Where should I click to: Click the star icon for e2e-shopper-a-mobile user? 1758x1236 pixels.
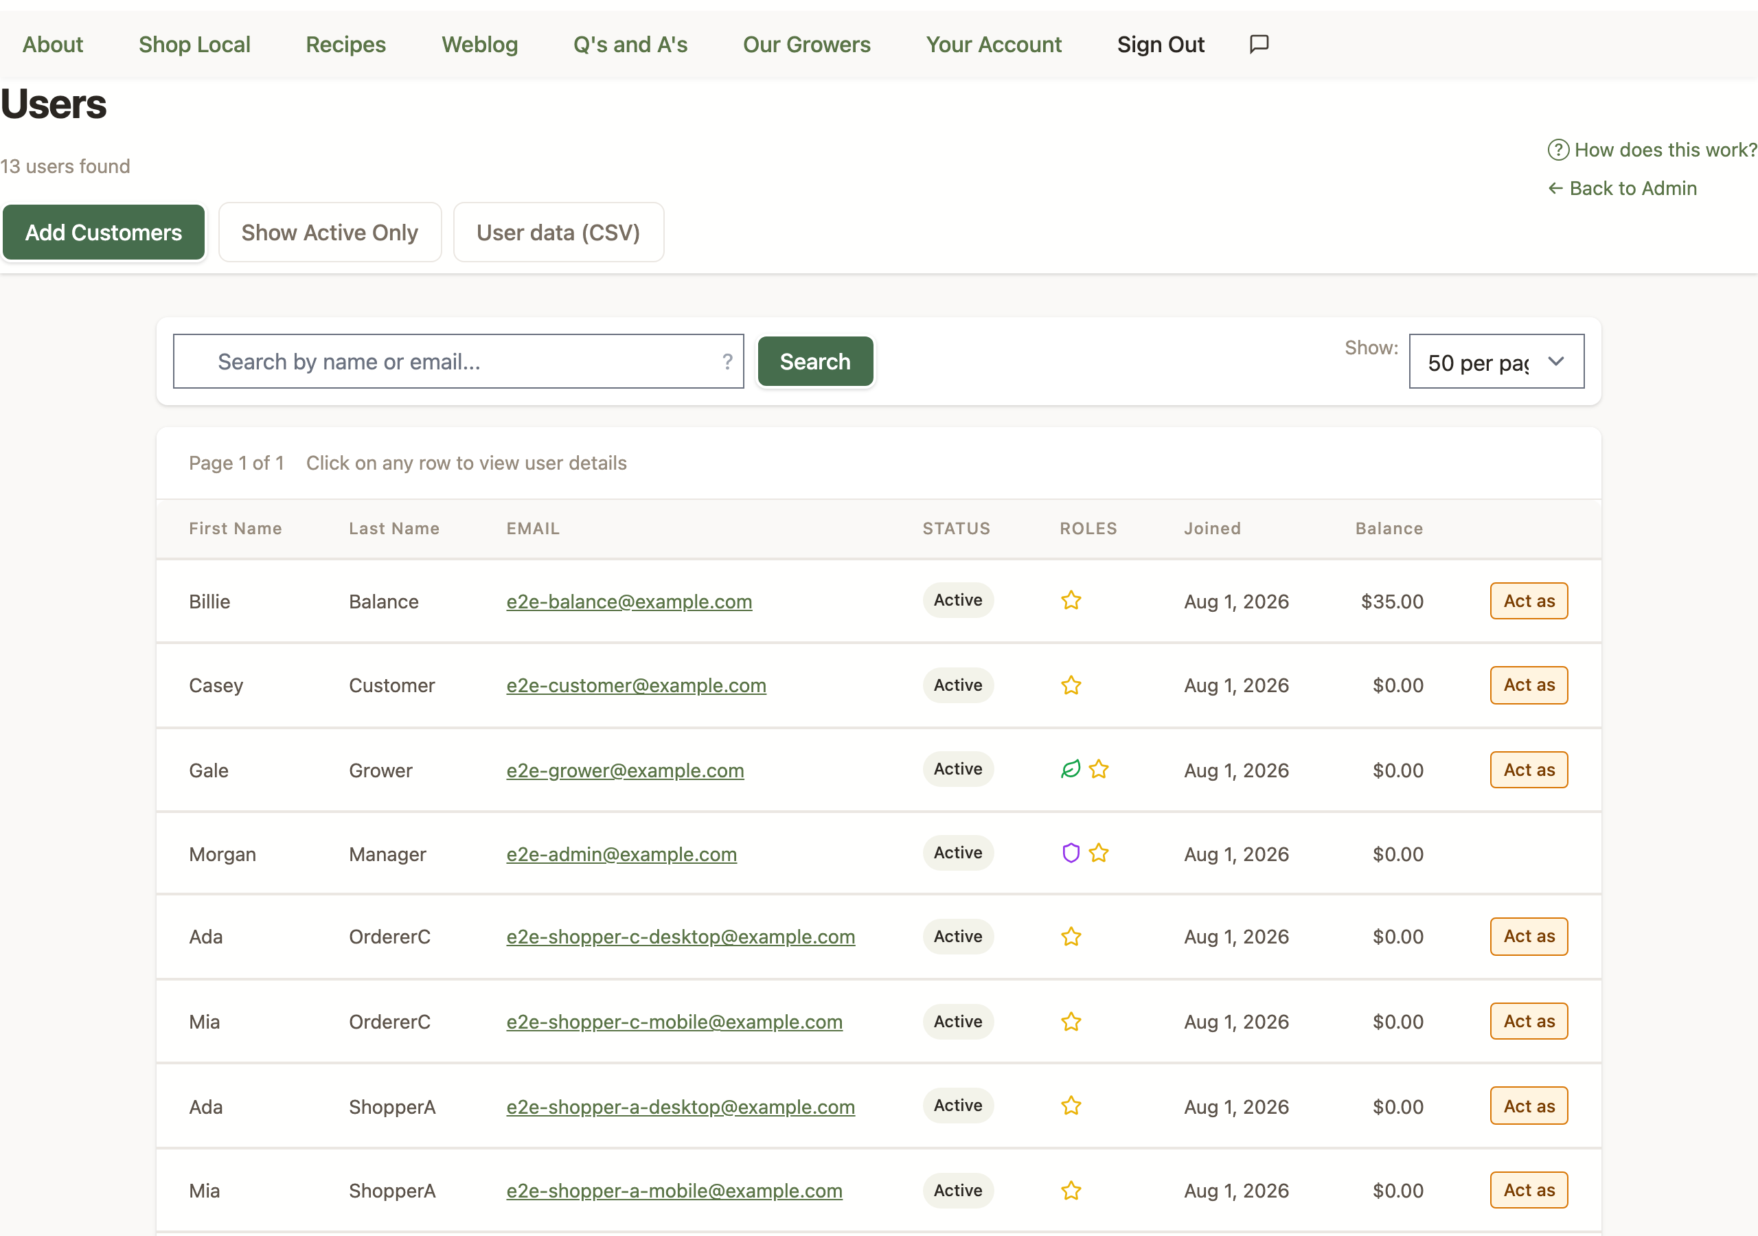(x=1071, y=1191)
